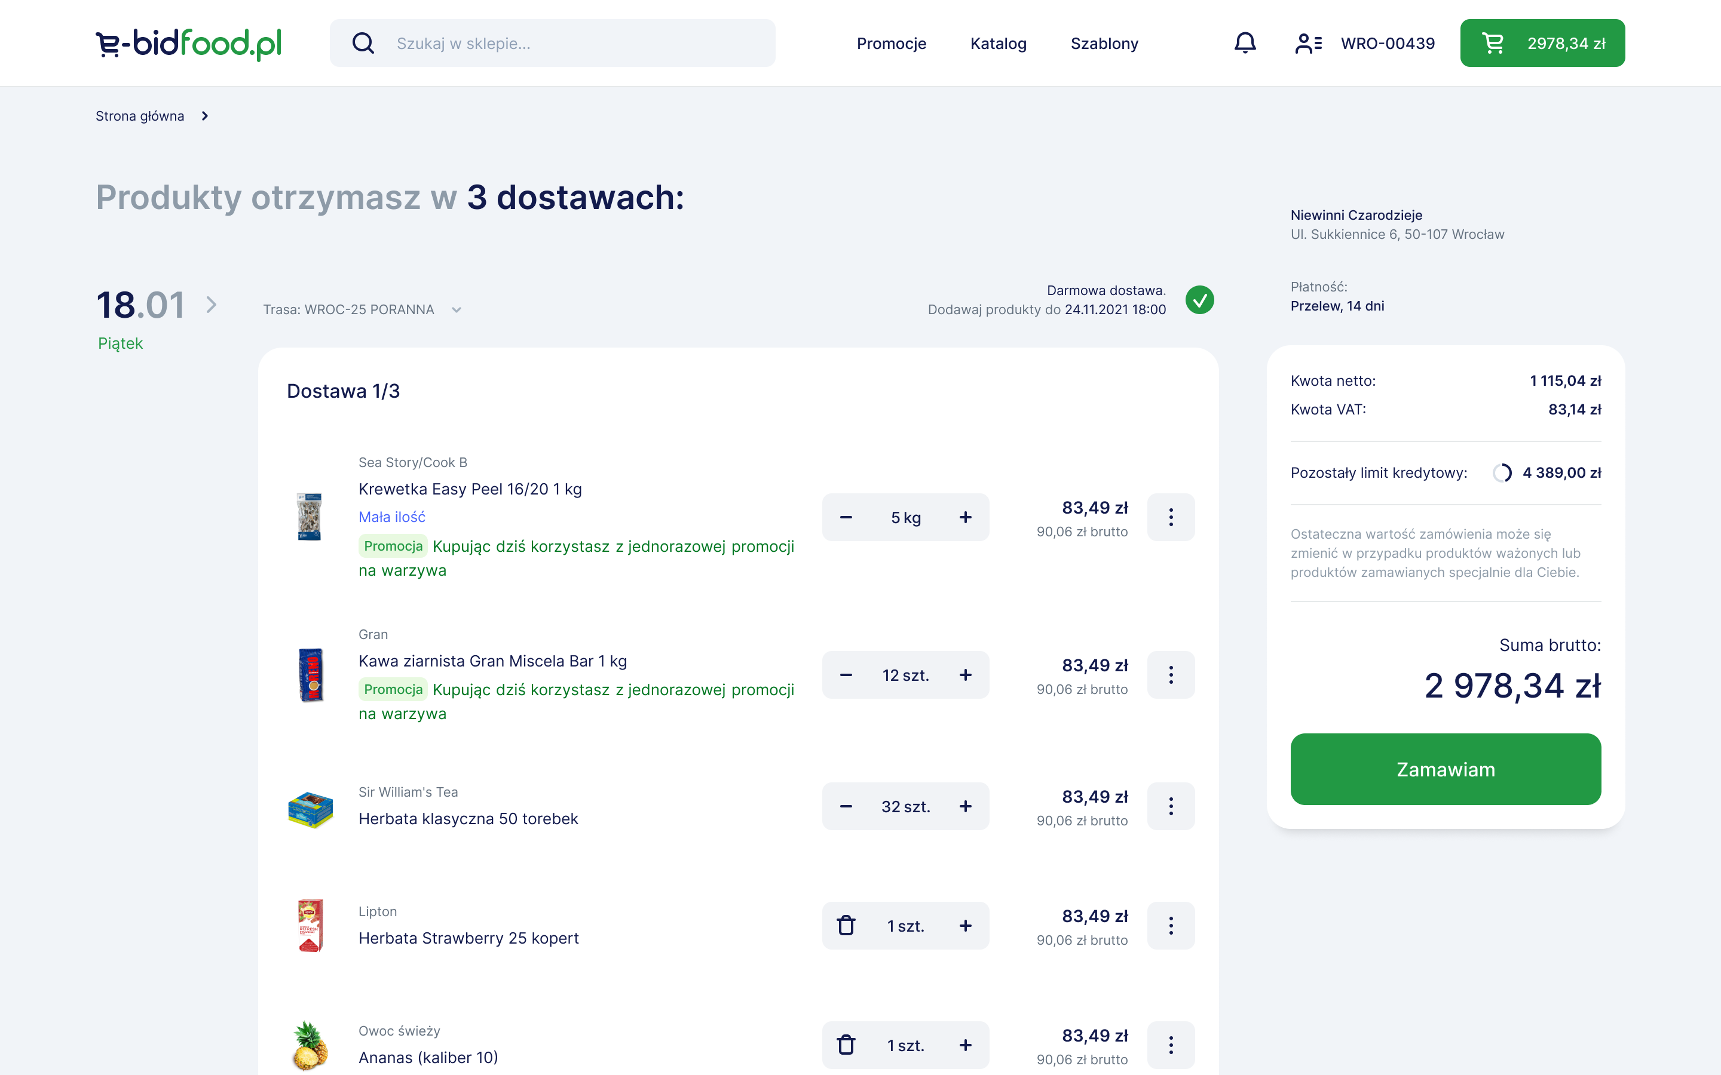Click Kawa ziarnista Gran Miscela Bar name
The height and width of the screenshot is (1075, 1721).
(493, 661)
